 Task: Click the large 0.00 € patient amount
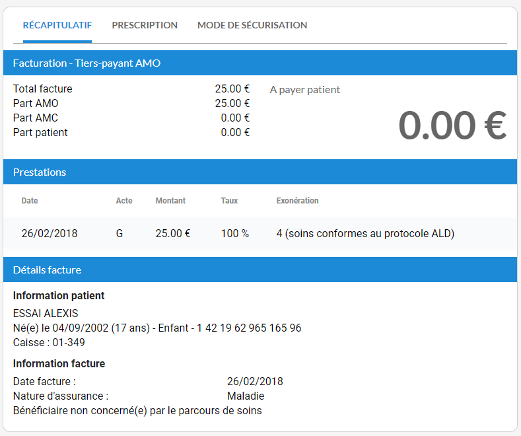tap(452, 126)
